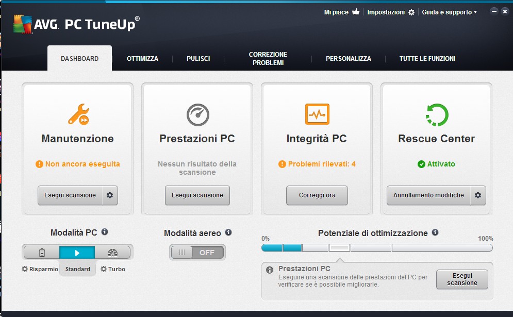
Task: Open Turbo mode configuration gear
Action: point(104,269)
